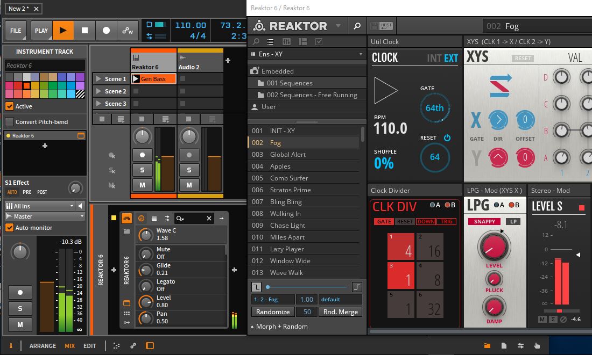Solo the Reaktor 6 mixer track
Screen dimensions: 592x355
pyautogui.click(x=142, y=170)
